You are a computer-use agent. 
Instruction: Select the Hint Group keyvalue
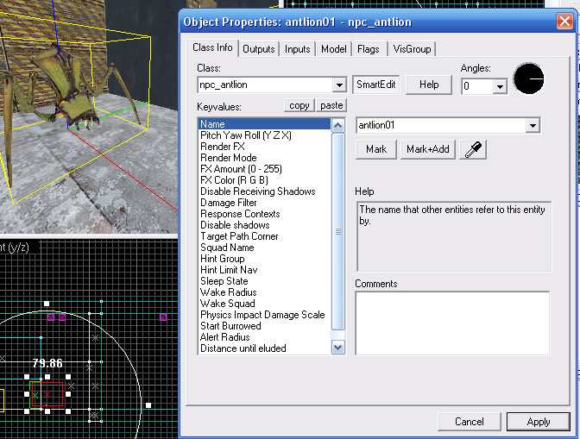point(264,258)
